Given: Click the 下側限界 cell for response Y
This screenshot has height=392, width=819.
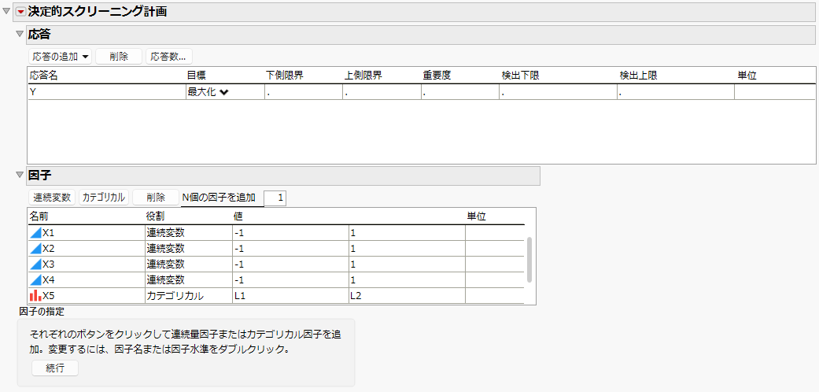Looking at the screenshot, I should pos(304,92).
